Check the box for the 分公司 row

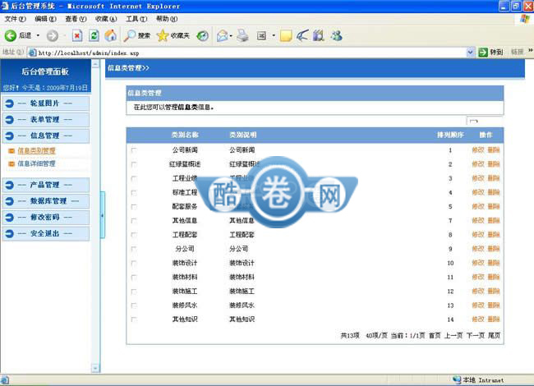pos(134,249)
